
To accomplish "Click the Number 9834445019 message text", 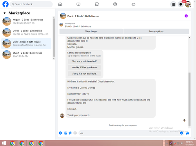I will point(78,94).
